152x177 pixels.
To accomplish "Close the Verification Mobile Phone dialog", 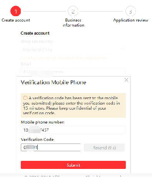I will tap(126, 80).
